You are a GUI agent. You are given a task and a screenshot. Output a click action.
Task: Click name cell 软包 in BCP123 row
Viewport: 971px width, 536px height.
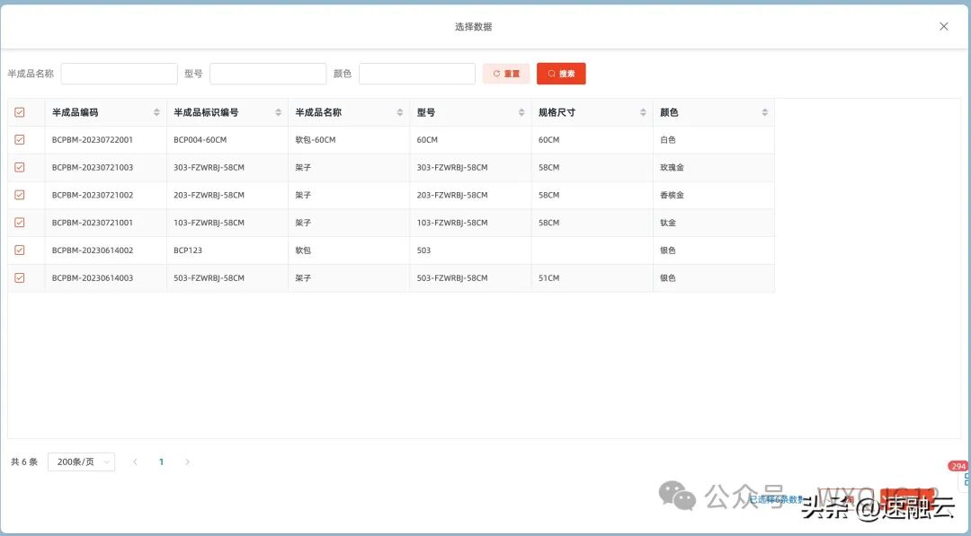pos(303,250)
